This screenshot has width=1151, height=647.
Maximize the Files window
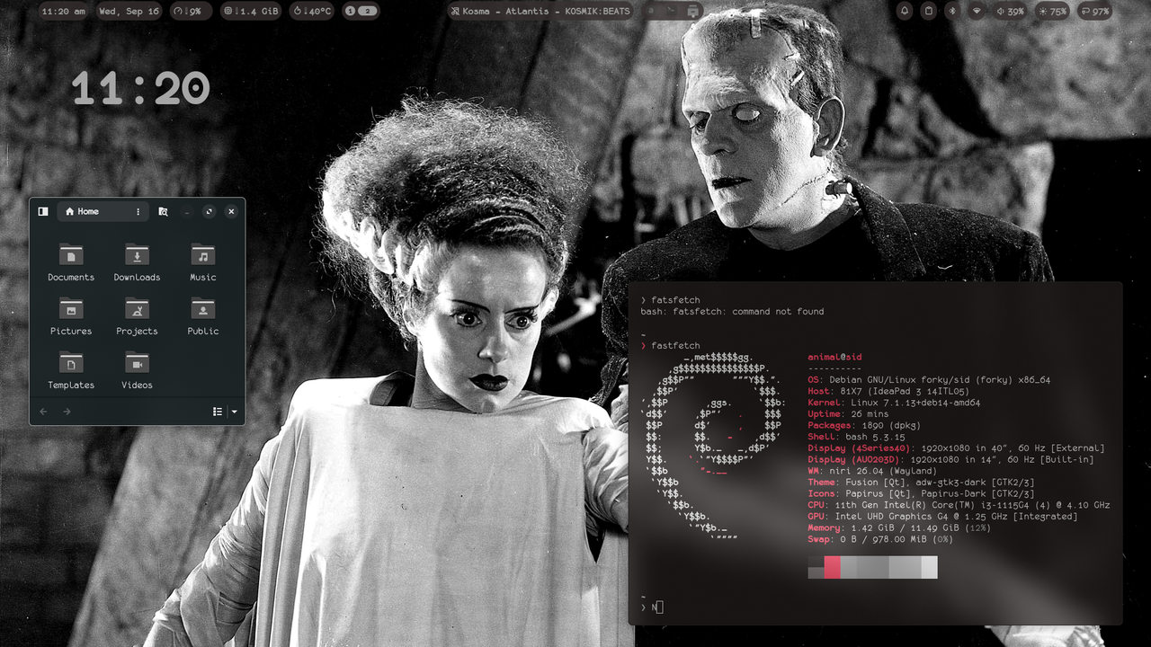209,211
